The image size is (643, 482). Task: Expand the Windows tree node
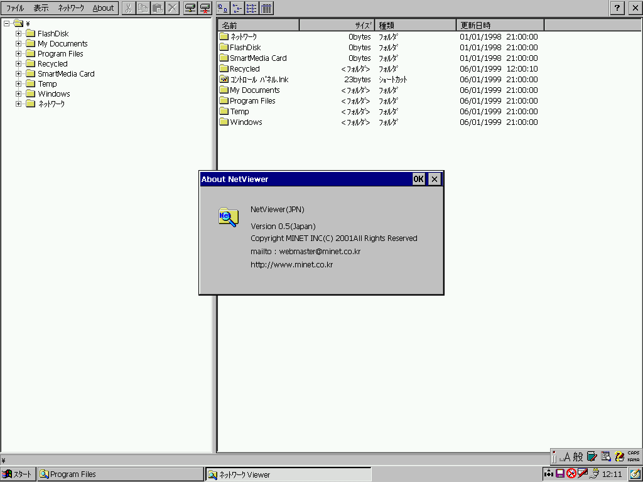click(x=18, y=94)
